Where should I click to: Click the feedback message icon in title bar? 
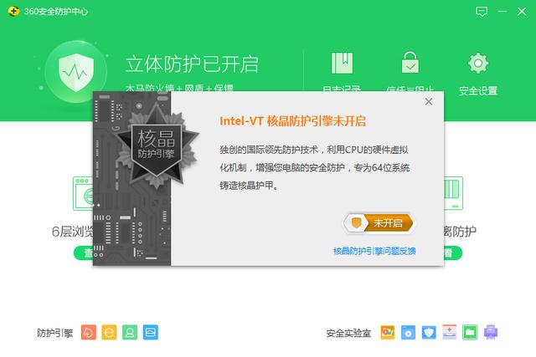click(482, 12)
